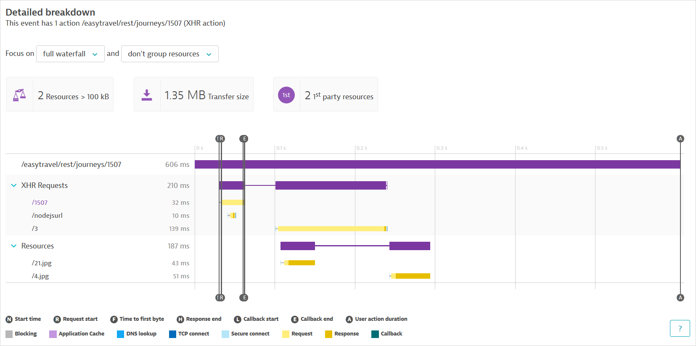This screenshot has height=346, width=696.
Task: Click the scales icon for large resources
Action: [x=19, y=95]
